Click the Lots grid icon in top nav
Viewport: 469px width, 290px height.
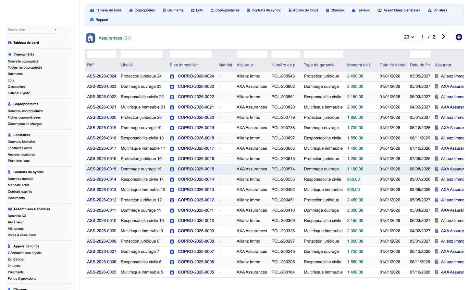193,10
